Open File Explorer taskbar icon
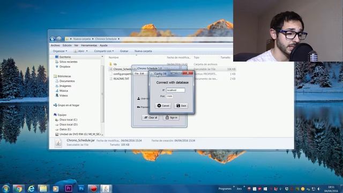The width and height of the screenshot is (343, 193). [43, 189]
